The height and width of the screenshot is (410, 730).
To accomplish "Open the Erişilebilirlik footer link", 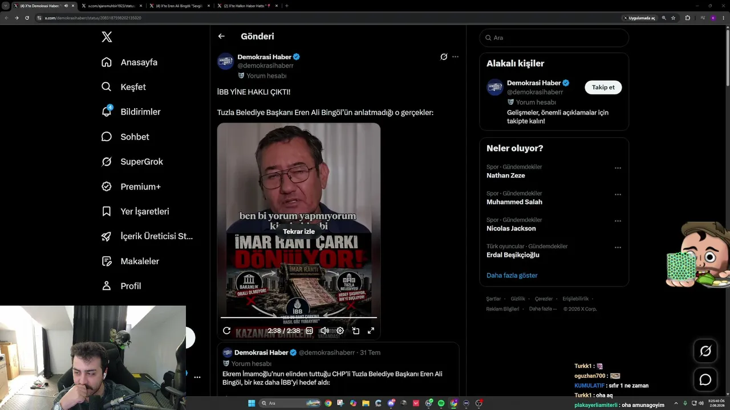I will [x=575, y=299].
